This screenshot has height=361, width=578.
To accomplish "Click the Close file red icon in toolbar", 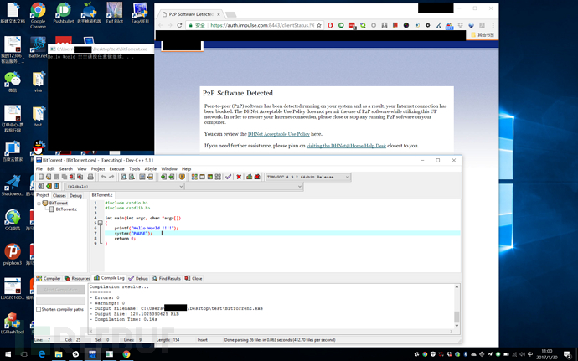I will [x=72, y=177].
